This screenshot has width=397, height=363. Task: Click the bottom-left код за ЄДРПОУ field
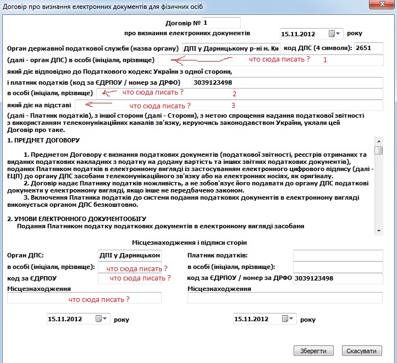(x=129, y=278)
